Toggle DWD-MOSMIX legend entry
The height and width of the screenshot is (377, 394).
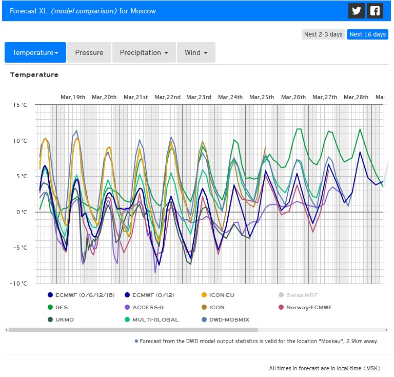[228, 319]
